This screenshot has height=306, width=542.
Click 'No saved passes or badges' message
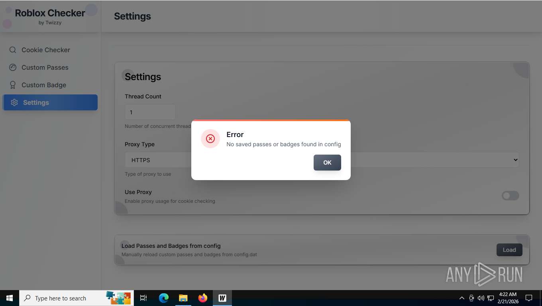click(284, 144)
